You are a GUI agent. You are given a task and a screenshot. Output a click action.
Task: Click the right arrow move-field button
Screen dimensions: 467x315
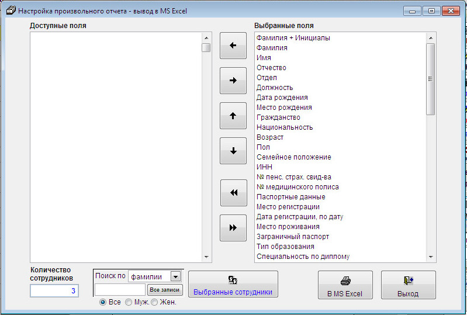click(x=233, y=81)
